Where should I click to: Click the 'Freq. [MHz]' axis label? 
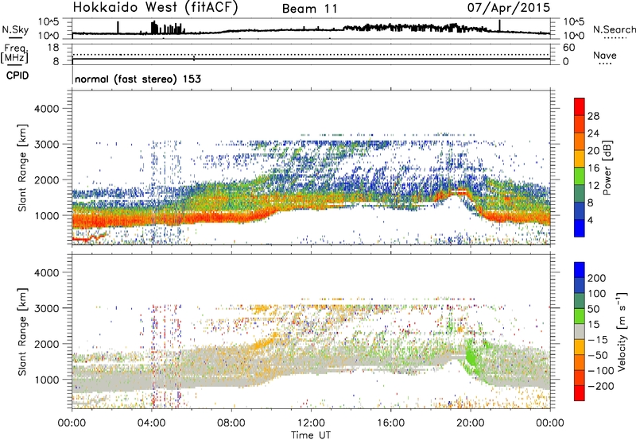(x=14, y=54)
